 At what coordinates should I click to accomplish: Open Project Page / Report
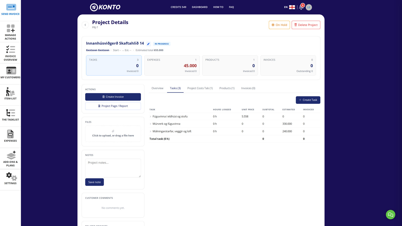[x=113, y=106]
